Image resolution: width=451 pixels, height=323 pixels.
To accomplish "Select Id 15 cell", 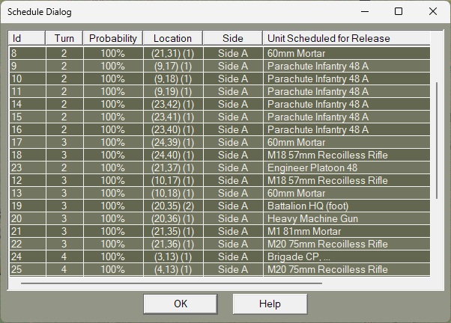I will 28,117.
